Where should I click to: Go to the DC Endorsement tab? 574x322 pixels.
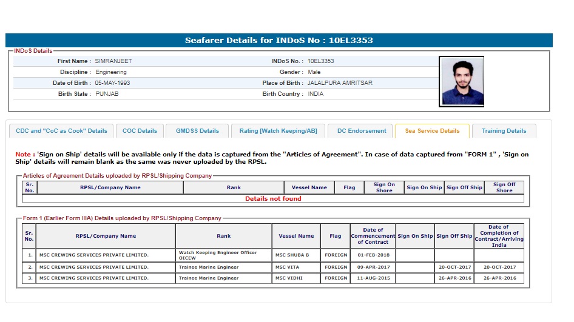tap(362, 131)
